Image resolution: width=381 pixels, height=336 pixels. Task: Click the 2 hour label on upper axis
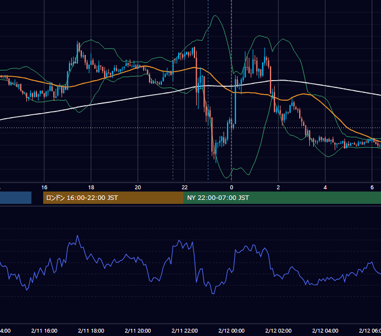click(x=278, y=188)
